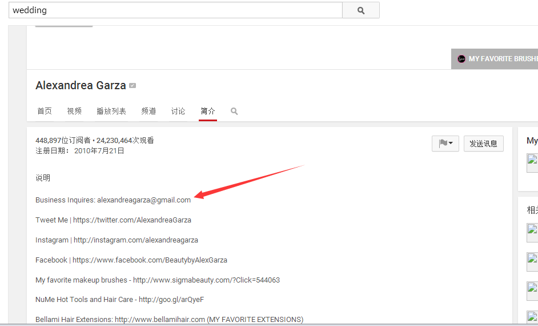
Task: Visit the Facebook BeautybyAlexGarza link
Action: point(150,260)
